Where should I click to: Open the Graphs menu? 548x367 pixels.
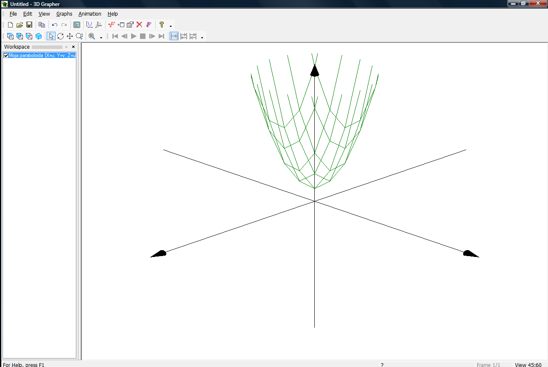[x=64, y=14]
